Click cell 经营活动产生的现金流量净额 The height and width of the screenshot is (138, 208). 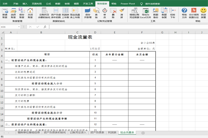point(47,119)
